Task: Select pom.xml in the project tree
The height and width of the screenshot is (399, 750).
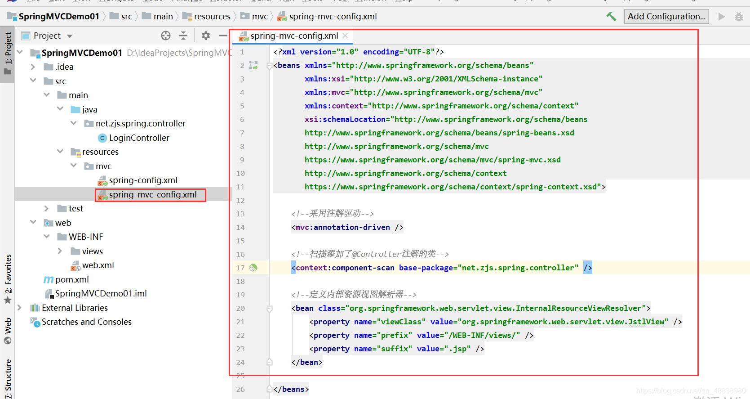Action: [72, 280]
